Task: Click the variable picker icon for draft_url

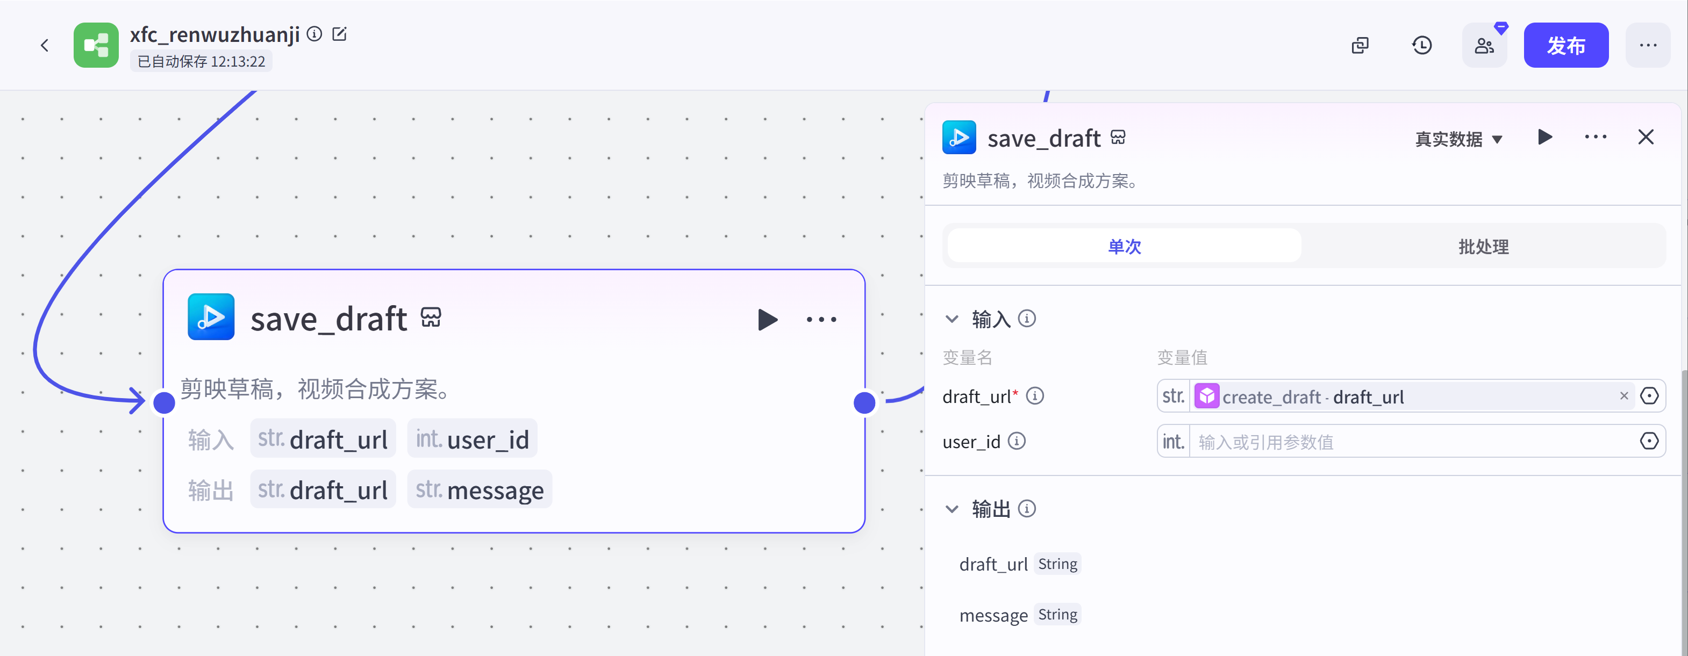Action: coord(1649,396)
